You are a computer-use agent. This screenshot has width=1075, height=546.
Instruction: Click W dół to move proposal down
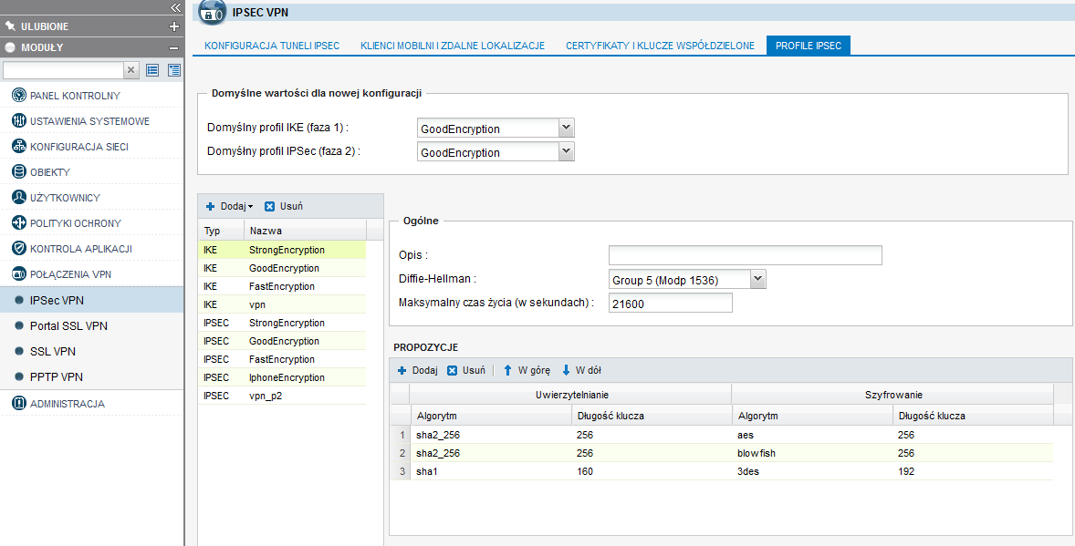pyautogui.click(x=581, y=370)
